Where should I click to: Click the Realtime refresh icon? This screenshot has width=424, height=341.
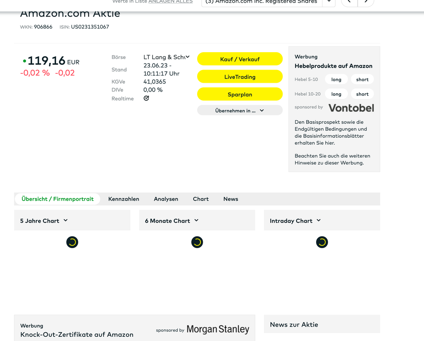pos(146,98)
